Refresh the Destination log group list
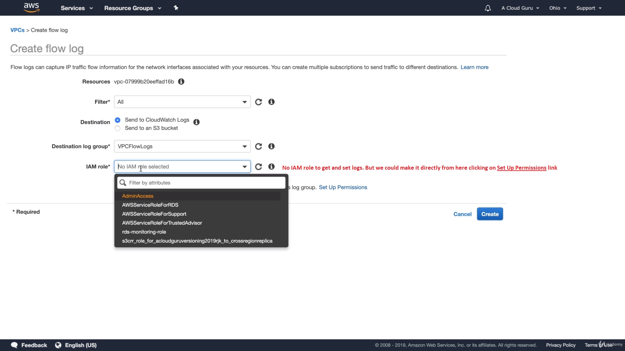 [x=258, y=147]
